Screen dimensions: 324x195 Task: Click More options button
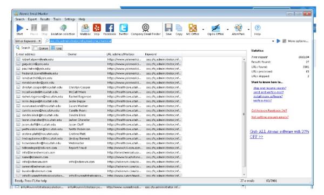pyautogui.click(x=298, y=41)
